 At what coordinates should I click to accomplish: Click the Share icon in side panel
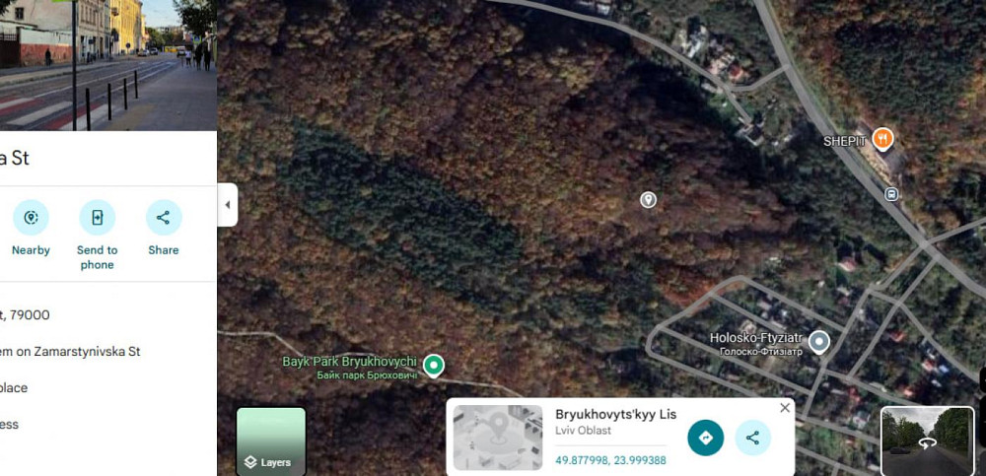pyautogui.click(x=164, y=218)
